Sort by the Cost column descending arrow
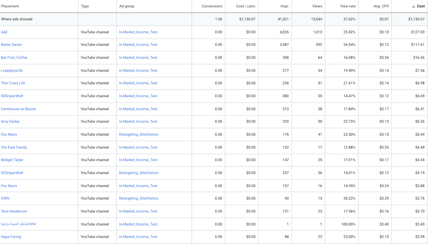The image size is (428, 244). (x=414, y=6)
